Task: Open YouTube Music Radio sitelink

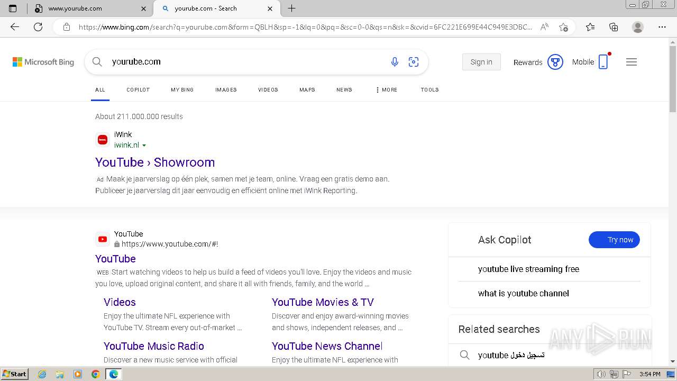Action: pos(154,346)
